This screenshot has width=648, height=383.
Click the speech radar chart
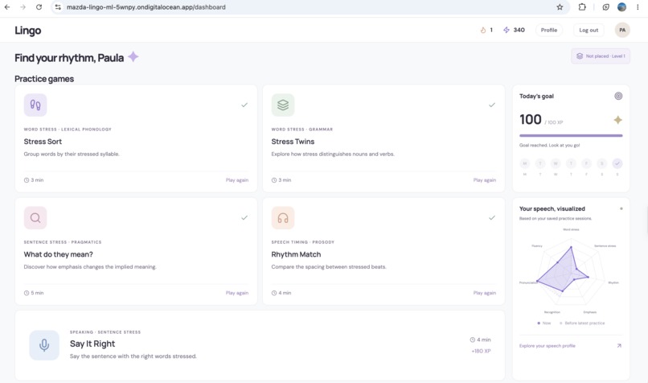coord(571,272)
